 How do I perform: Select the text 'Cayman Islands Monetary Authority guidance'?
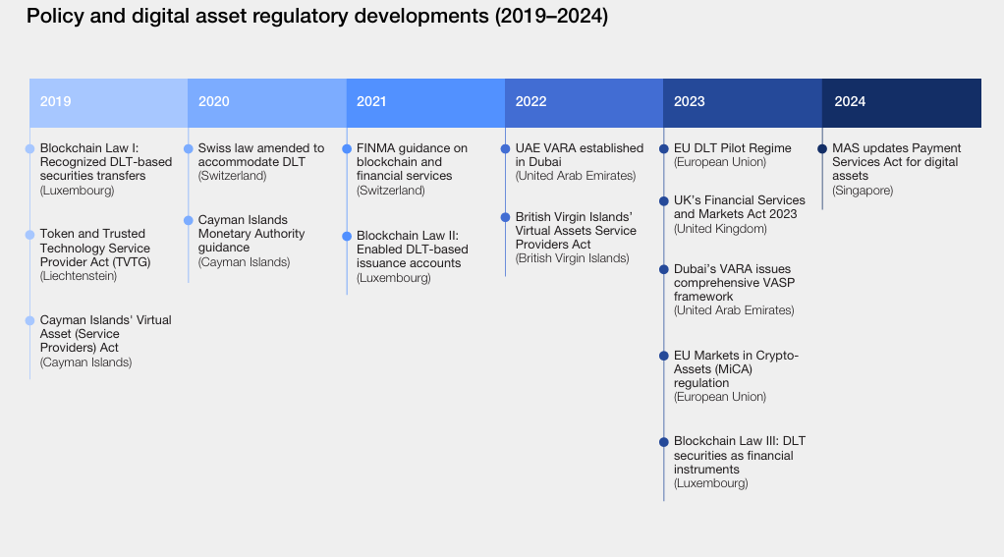251,234
